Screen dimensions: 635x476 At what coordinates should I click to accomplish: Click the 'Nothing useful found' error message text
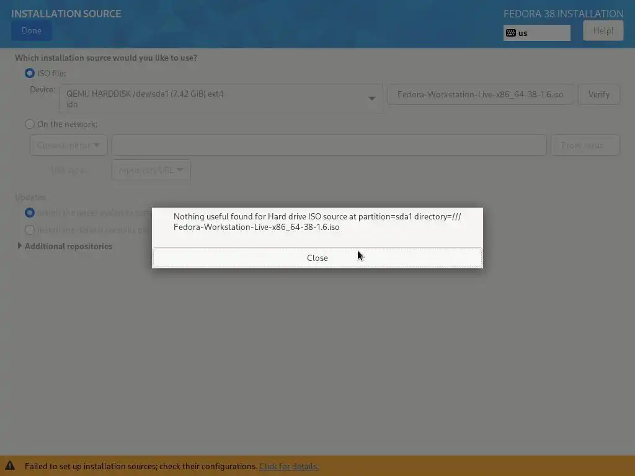(x=317, y=222)
